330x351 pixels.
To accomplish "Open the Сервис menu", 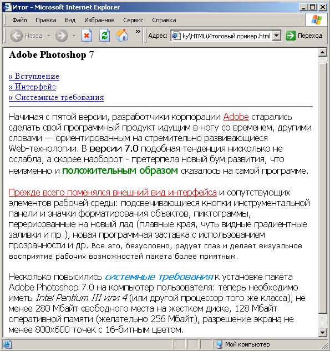I will tap(133, 20).
